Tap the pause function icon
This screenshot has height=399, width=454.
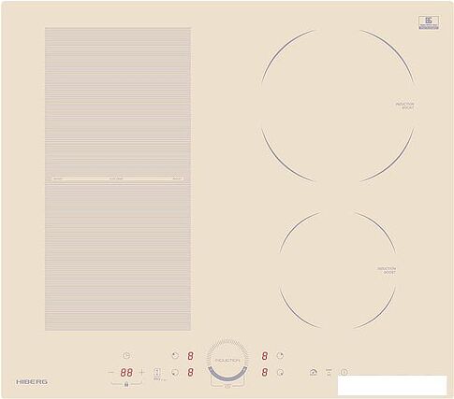[x=329, y=372]
